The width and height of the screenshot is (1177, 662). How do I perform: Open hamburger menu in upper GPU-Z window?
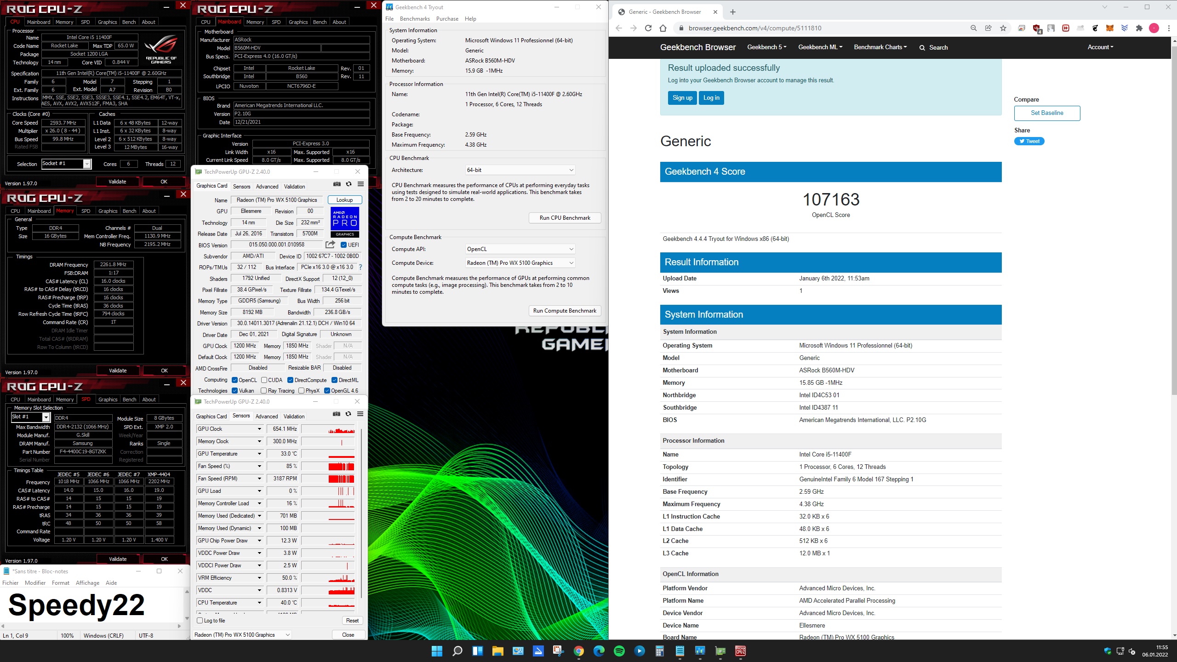pos(361,184)
